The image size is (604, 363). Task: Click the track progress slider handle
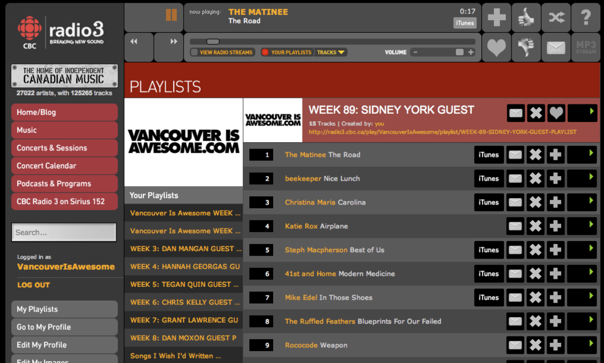(x=213, y=42)
